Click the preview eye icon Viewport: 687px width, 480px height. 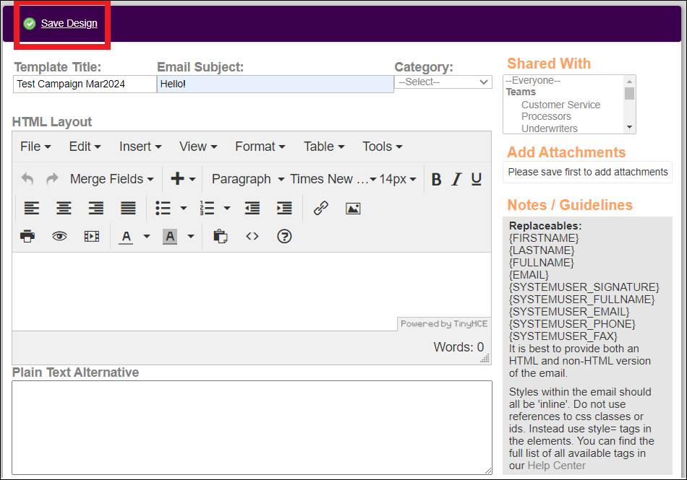[59, 237]
